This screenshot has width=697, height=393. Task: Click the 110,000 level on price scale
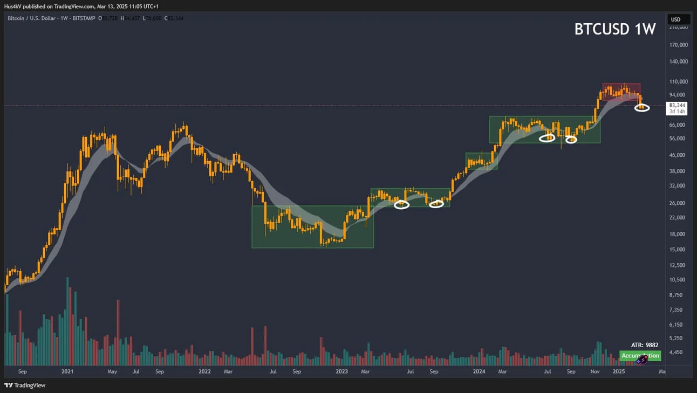tap(679, 81)
